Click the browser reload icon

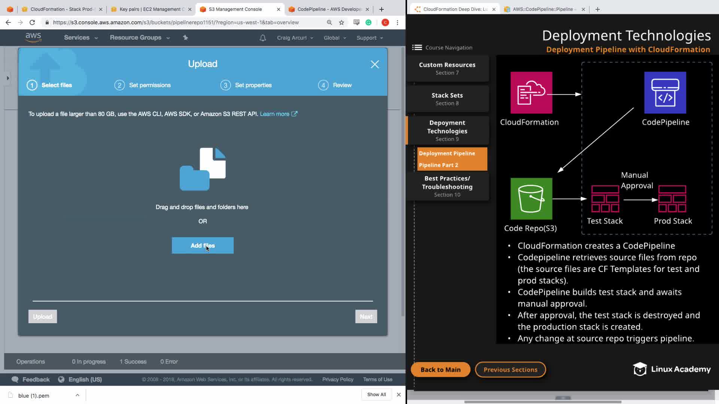pos(32,22)
